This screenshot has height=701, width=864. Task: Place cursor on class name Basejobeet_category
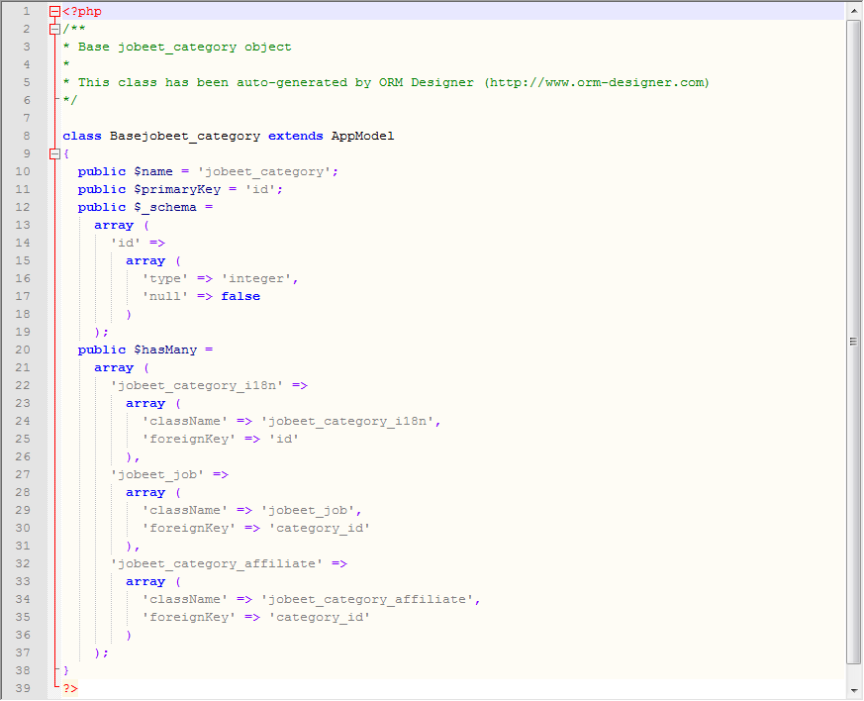tap(184, 137)
